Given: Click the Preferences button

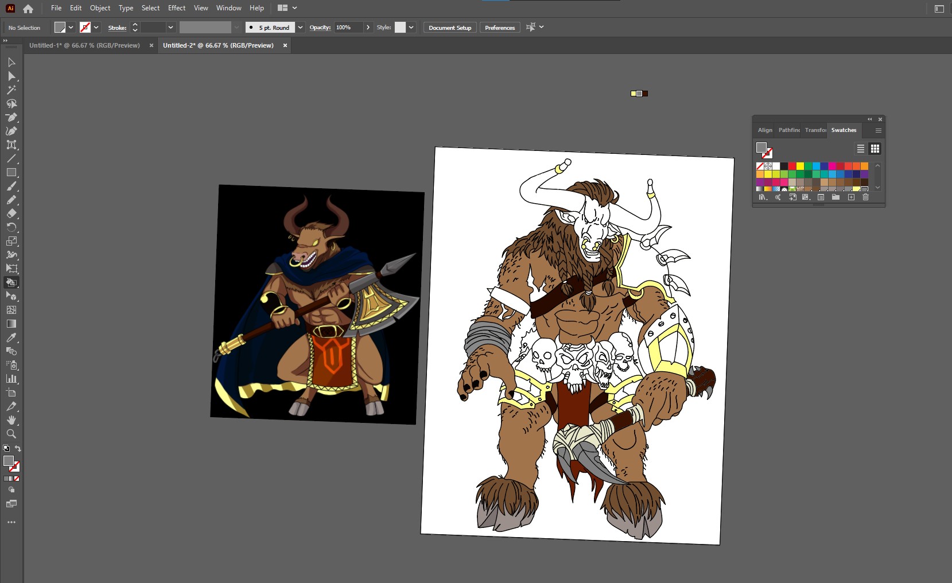Looking at the screenshot, I should tap(500, 28).
